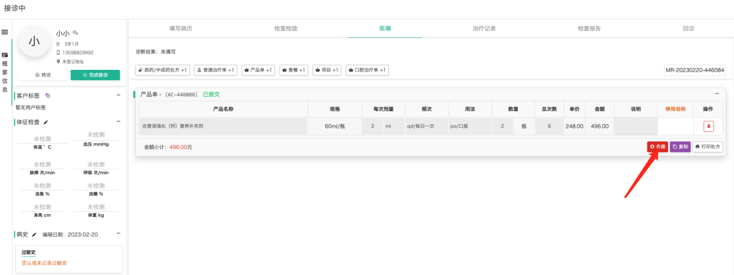Screen dimensions: 734x275
Task: Click the unit price 248.00
Action: point(574,126)
